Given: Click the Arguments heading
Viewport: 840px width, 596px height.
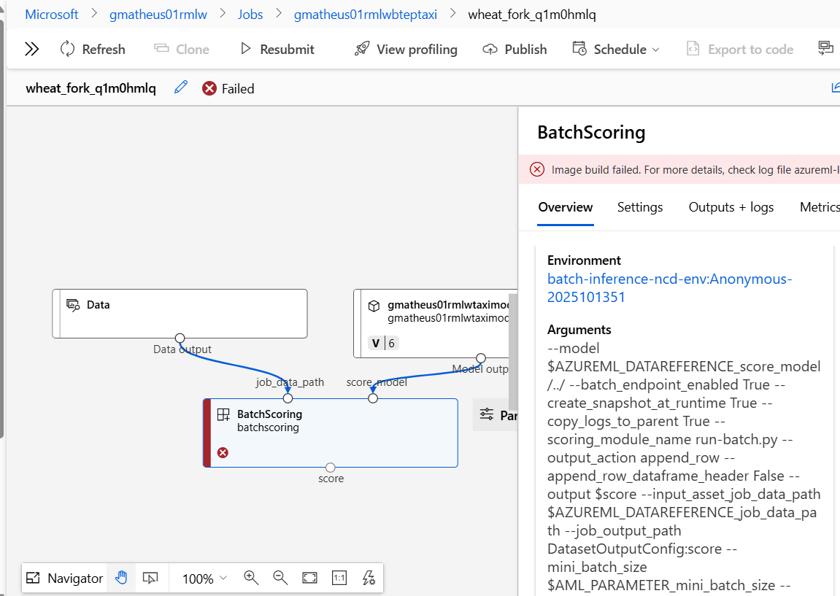Looking at the screenshot, I should tap(579, 329).
